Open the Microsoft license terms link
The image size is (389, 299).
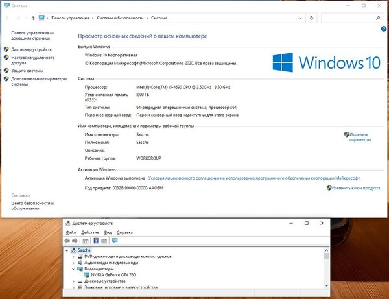pos(253,178)
